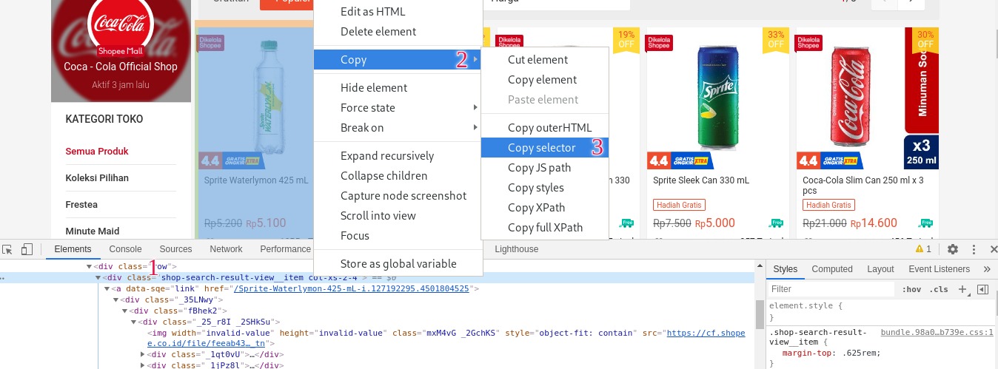Screen dimensions: 998x369
Task: Collapse the shop-search-result-view__item div node
Action: 98,277
